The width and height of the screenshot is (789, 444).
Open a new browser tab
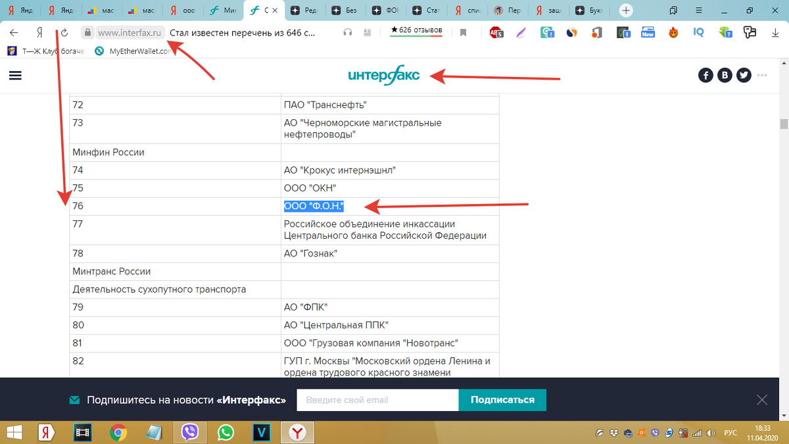(627, 11)
